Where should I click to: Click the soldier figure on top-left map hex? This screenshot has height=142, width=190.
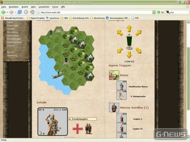tap(51, 33)
